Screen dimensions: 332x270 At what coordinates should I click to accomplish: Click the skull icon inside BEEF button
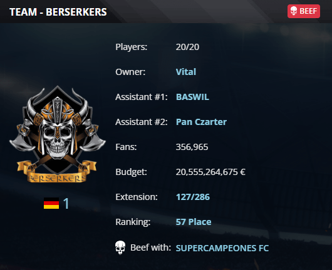tap(294, 11)
